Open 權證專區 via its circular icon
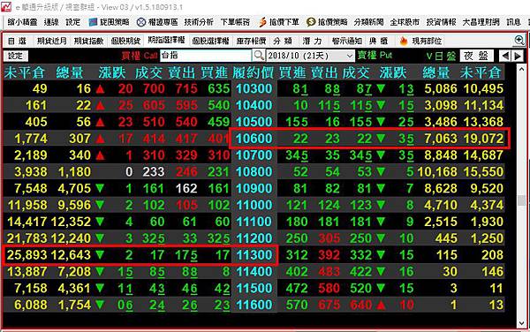 pyautogui.click(x=141, y=22)
